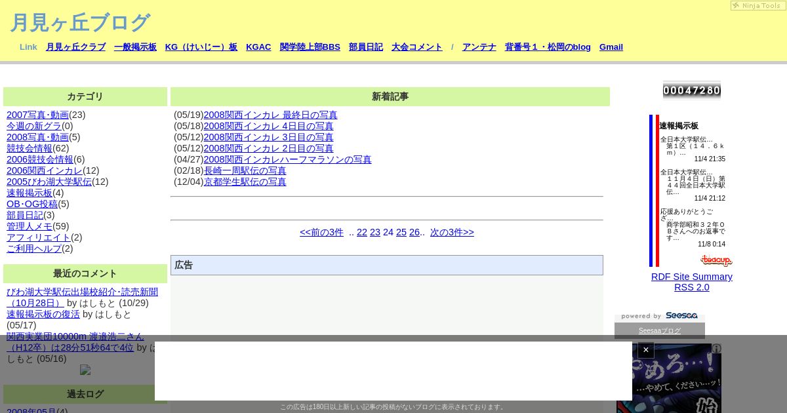787x413 pixels.
Task: Open comment link 関西実業団10000m 渡邊浩二さん
Action: pos(75,342)
